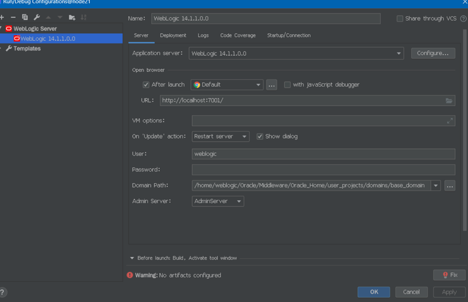Viewport: 468px width, 302px height.
Task: Select the AdminServer dropdown
Action: pos(217,201)
